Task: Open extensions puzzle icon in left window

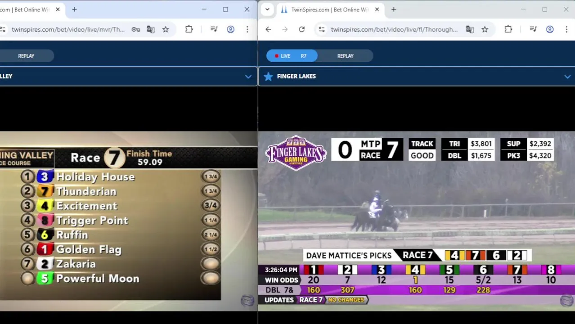Action: pyautogui.click(x=189, y=29)
